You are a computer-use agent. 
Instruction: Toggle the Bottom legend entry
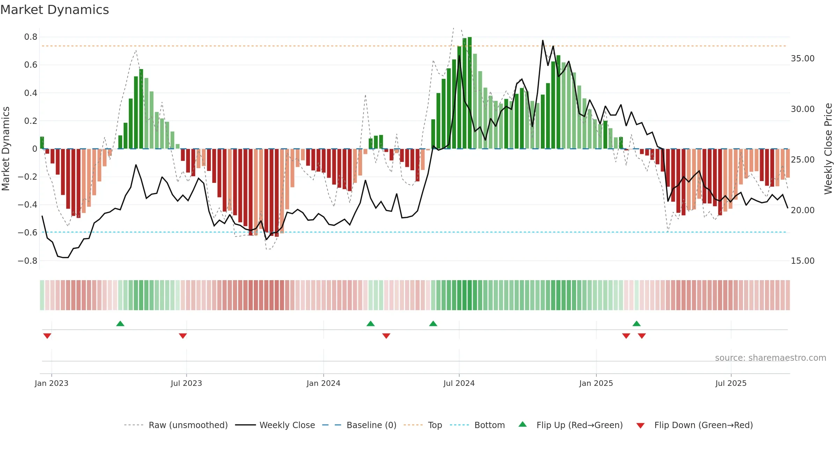pyautogui.click(x=477, y=425)
